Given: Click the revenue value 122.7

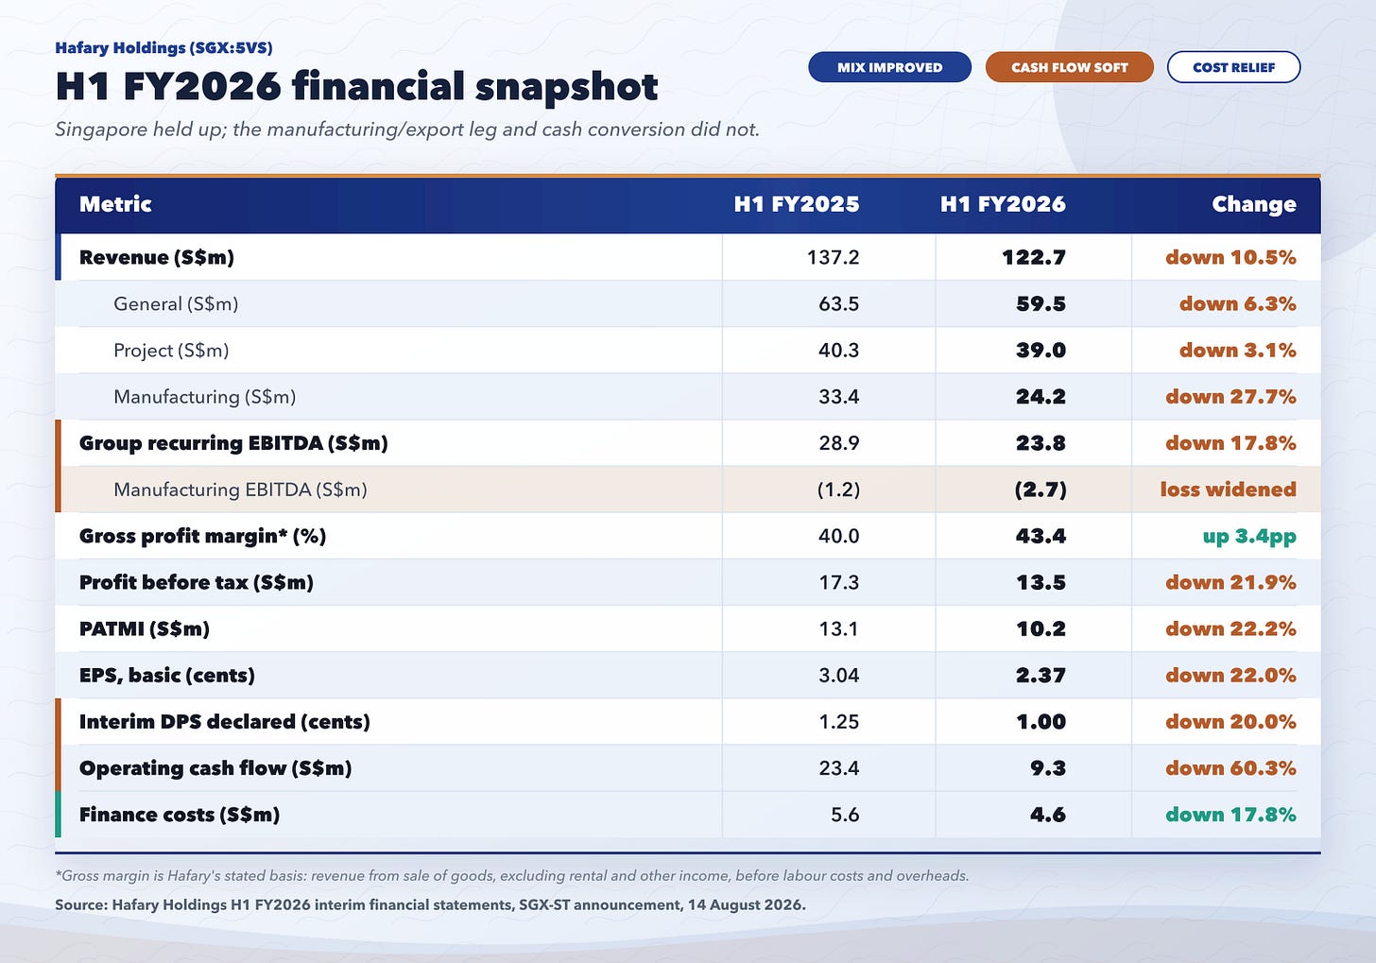Looking at the screenshot, I should click(1034, 257).
